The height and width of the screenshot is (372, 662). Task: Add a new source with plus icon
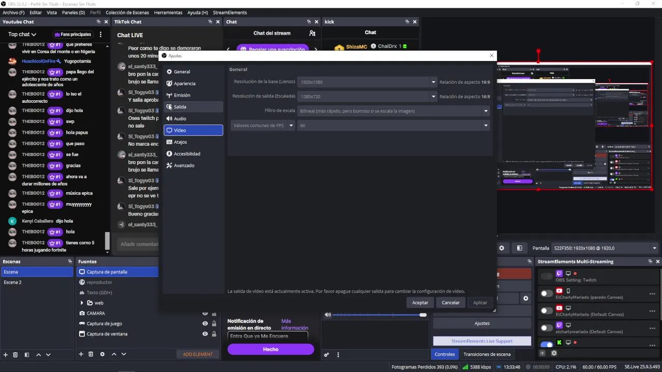pyautogui.click(x=81, y=354)
